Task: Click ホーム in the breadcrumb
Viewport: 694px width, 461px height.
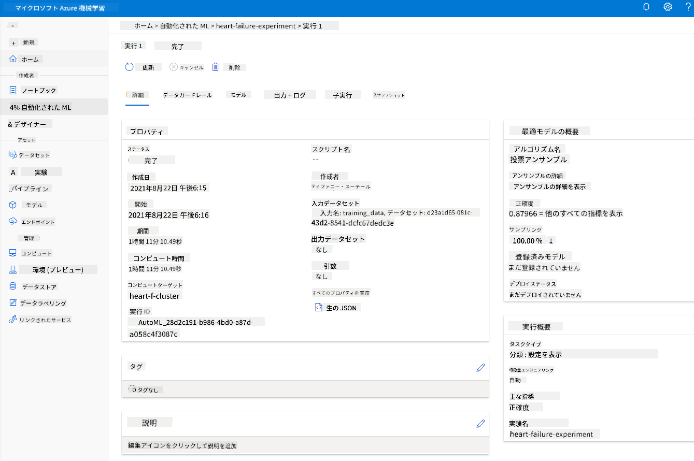Action: click(144, 26)
